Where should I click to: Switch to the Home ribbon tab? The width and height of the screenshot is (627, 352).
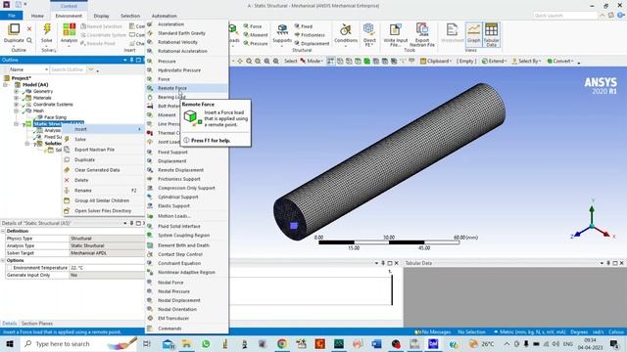[37, 16]
